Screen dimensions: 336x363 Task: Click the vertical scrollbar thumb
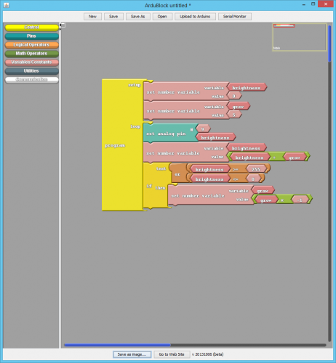(x=329, y=44)
